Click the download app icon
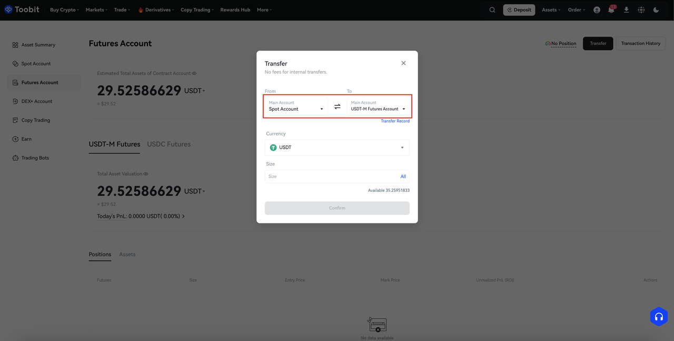674x341 pixels. click(626, 10)
